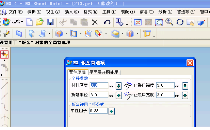Expand closed corner dropdown arrow
Image resolution: width=210 pixels, height=130 pixels.
pos(81,33)
